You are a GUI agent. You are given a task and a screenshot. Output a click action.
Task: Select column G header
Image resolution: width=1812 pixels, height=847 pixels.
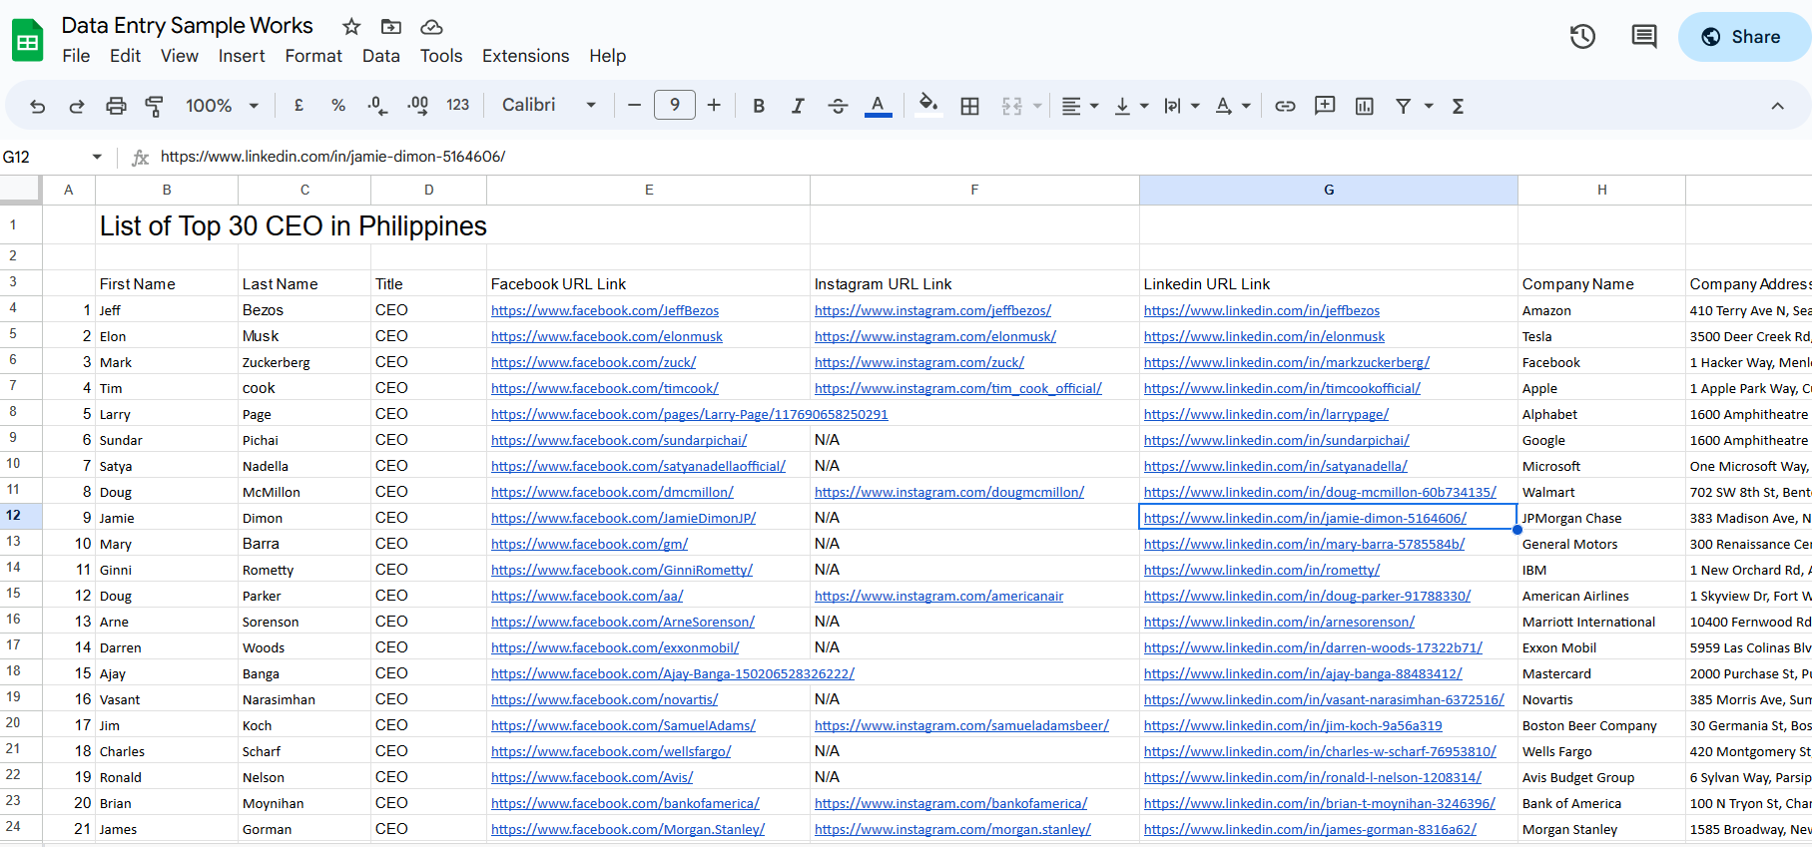coord(1328,190)
